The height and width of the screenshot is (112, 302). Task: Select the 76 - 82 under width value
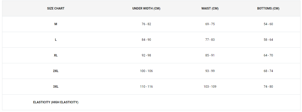click(x=146, y=24)
